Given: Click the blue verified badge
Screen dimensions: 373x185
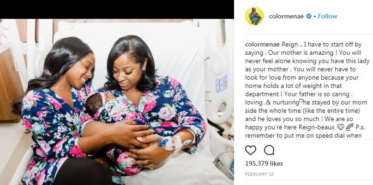Looking at the screenshot, I should tap(309, 17).
